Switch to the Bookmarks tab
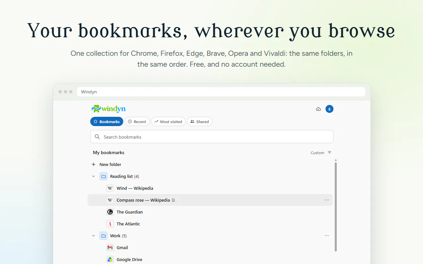This screenshot has height=264, width=423. 107,121
